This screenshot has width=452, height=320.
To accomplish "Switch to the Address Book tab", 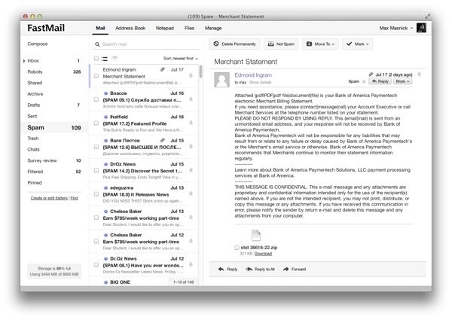I will (130, 28).
